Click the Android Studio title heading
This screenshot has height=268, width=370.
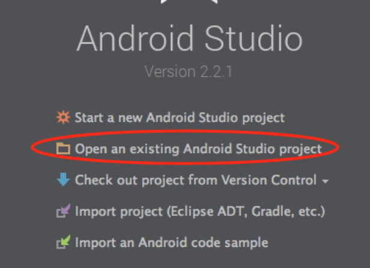tap(189, 38)
